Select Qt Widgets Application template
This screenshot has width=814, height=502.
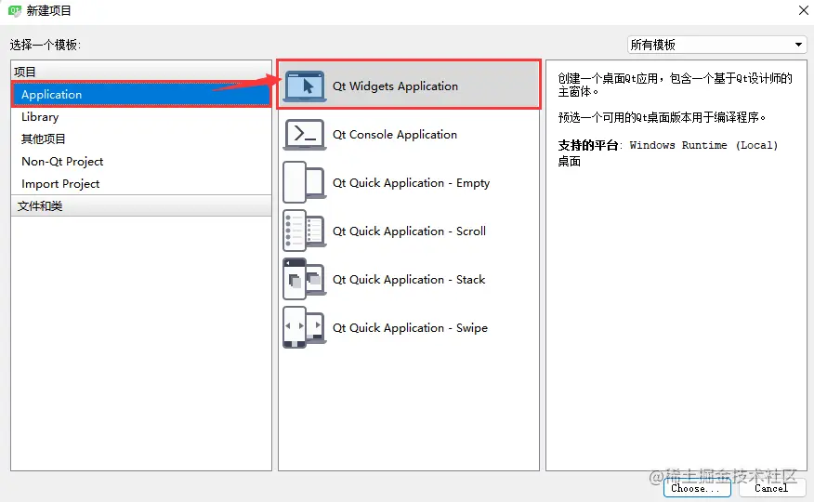(x=409, y=86)
